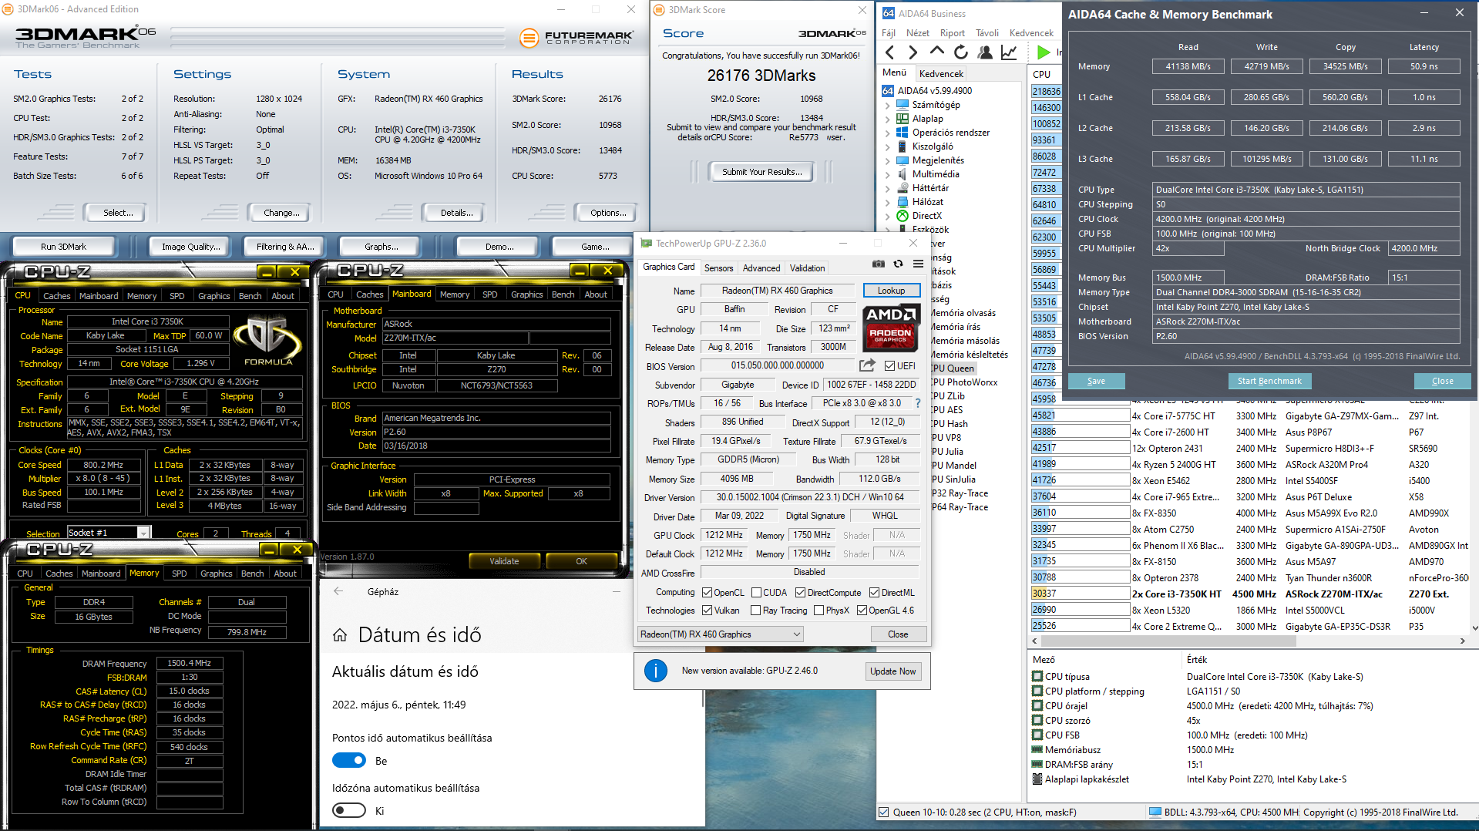Open AIDA64 graph chart icon
This screenshot has height=831, width=1479.
(1008, 52)
